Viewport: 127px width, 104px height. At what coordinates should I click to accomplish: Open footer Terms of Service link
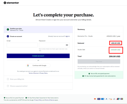(x=50, y=100)
